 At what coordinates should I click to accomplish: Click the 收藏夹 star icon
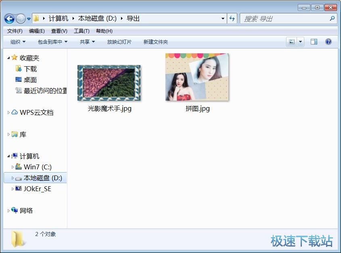15,57
